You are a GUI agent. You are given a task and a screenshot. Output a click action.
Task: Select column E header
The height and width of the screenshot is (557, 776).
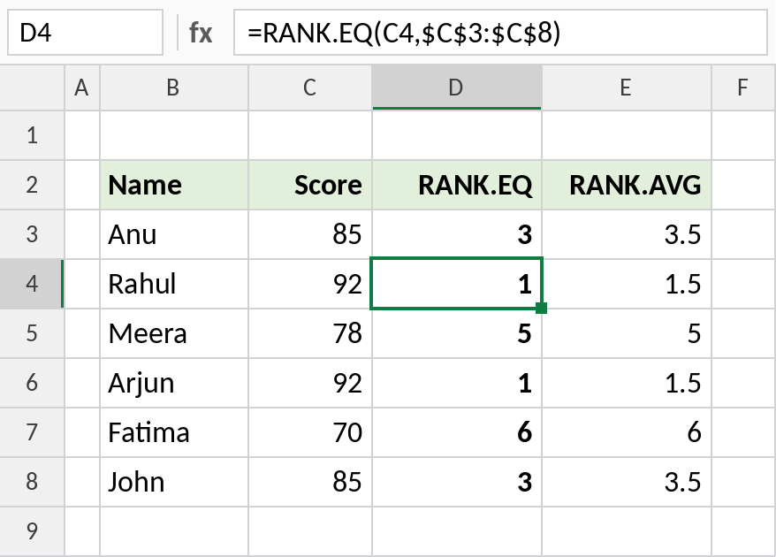tap(627, 88)
